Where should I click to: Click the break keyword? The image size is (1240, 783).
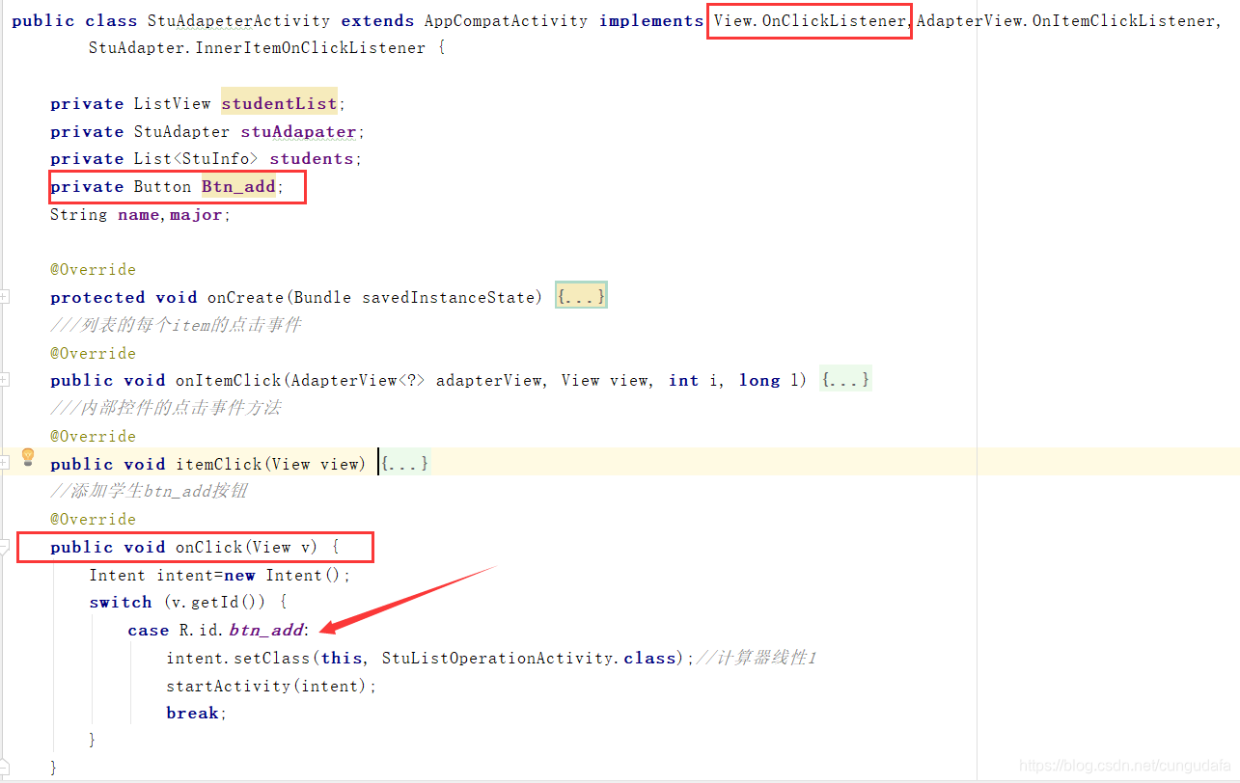192,713
